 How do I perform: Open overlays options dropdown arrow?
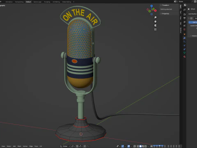(131, 146)
